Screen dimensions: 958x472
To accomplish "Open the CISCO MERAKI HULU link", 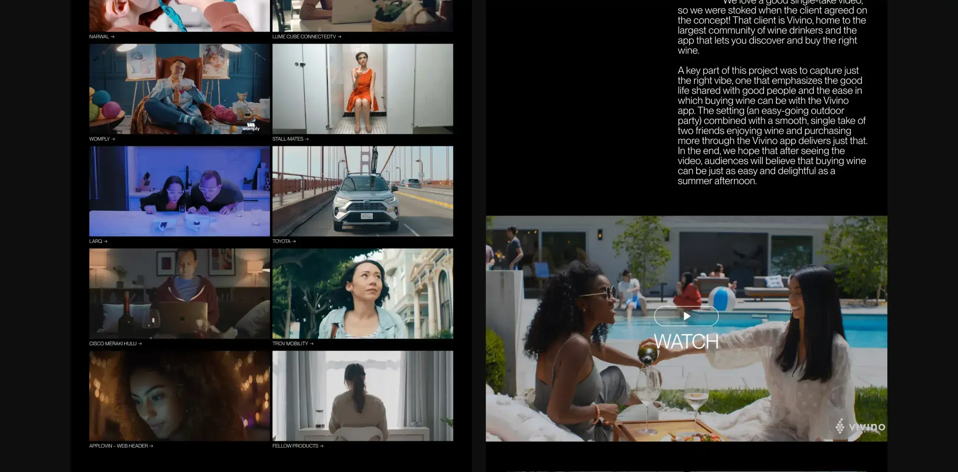I will [115, 343].
